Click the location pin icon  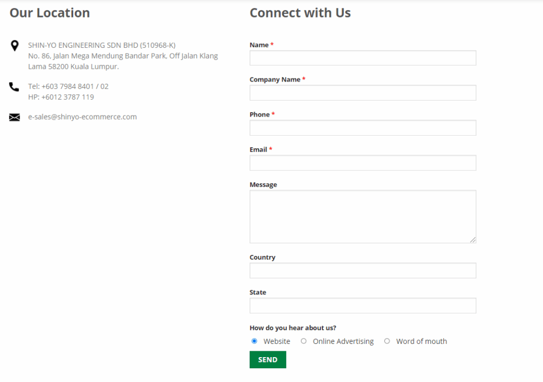click(x=14, y=46)
